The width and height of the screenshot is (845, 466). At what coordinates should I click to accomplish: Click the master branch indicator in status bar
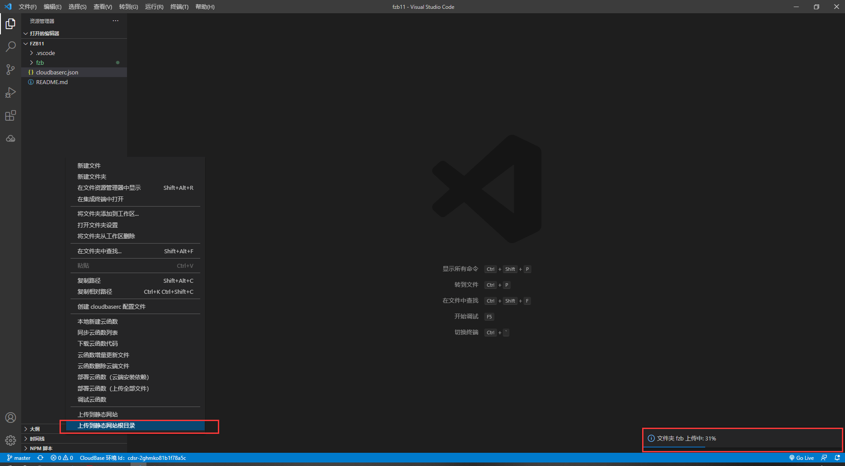click(x=19, y=458)
